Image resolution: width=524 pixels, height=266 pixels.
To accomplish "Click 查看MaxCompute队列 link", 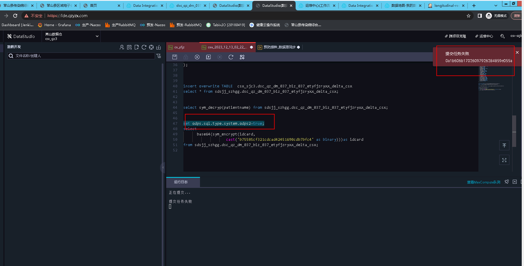I will 483,182.
